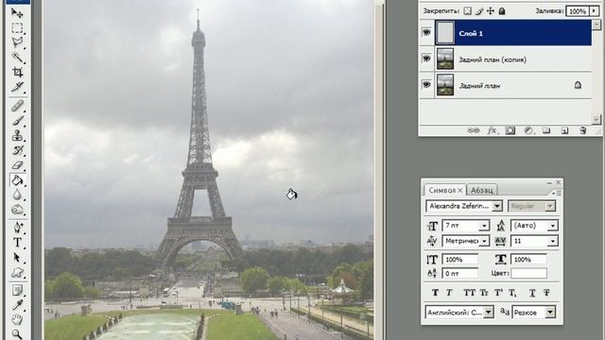The image size is (605, 340).
Task: Open the layer style fx menu
Action: point(492,130)
